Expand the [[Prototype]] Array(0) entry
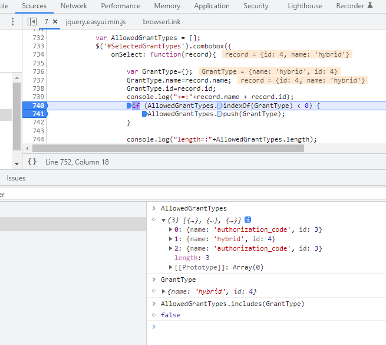 (x=171, y=267)
